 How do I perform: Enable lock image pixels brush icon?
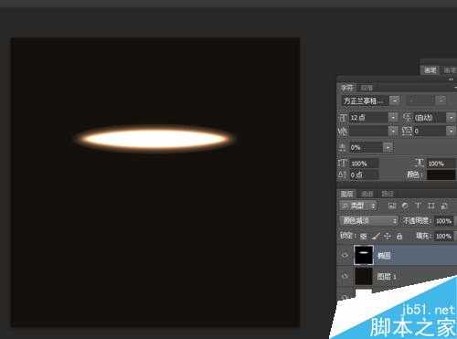376,236
